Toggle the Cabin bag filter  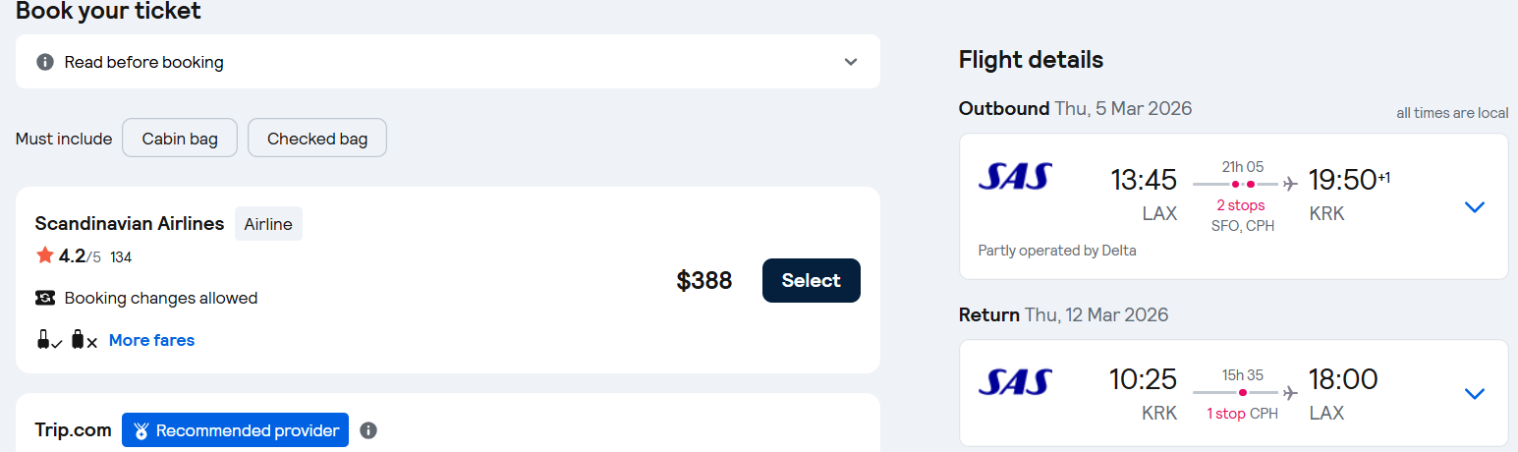(x=180, y=139)
